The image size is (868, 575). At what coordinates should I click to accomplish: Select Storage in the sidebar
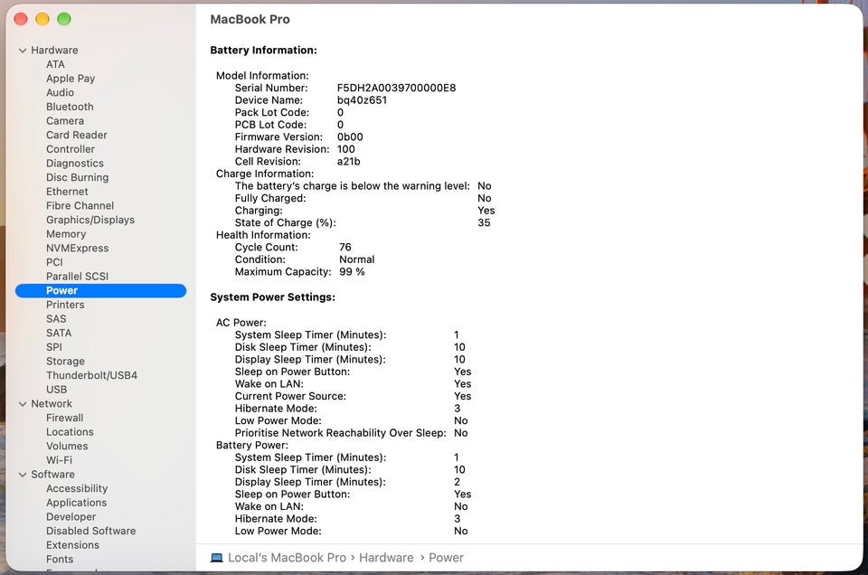(65, 362)
